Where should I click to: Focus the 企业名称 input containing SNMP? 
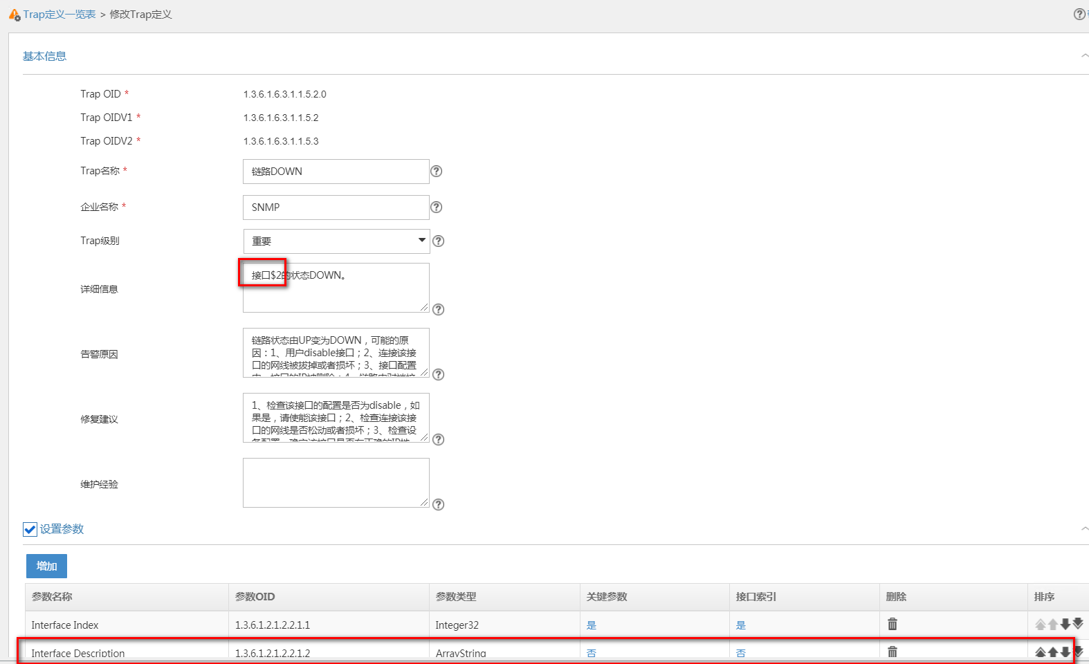(336, 207)
